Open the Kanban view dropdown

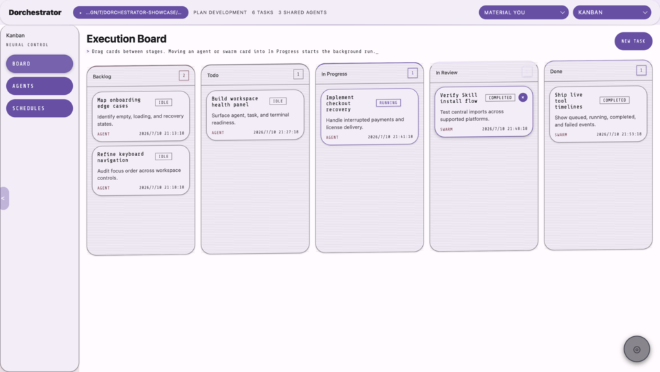click(x=612, y=12)
